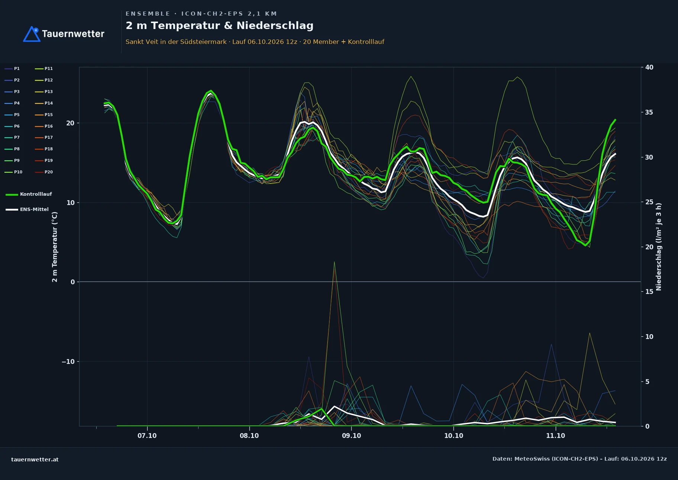Click the chart title 2 m Temperatur & Niederschlag
Viewport: 678px width, 480px height.
point(219,26)
